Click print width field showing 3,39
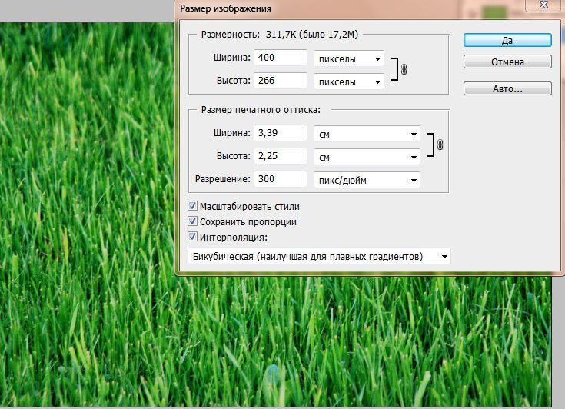 281,133
